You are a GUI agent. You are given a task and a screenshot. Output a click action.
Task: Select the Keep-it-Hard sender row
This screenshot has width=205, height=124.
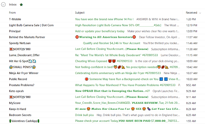(x=18, y=109)
